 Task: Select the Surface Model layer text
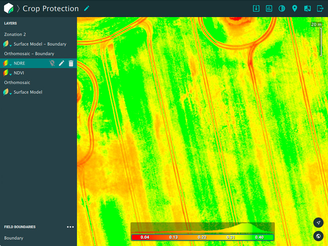[x=28, y=92]
